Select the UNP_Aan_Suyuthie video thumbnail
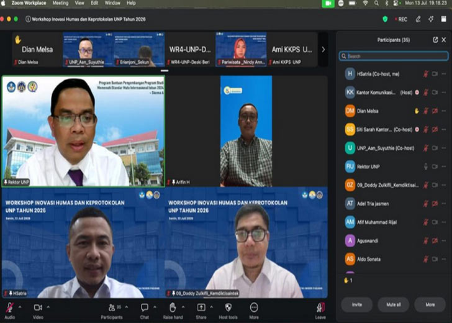Screen dimensions: 452x323 (88, 50)
